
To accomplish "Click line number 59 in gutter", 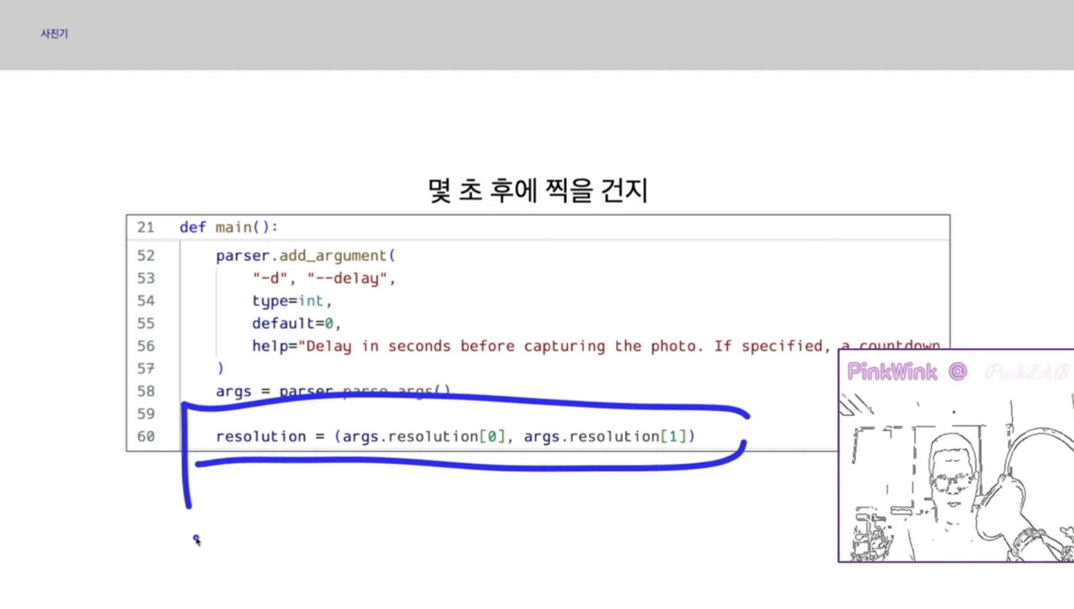I will click(145, 414).
